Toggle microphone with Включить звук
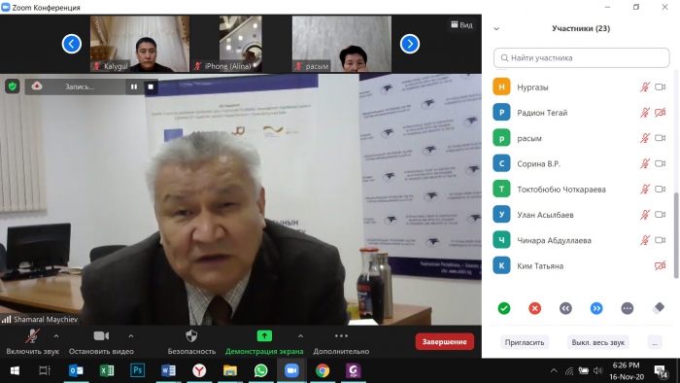 point(32,342)
